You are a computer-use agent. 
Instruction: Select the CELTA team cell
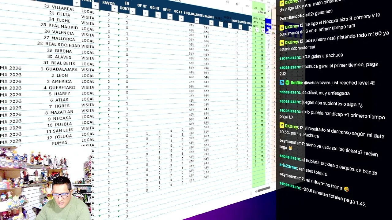[x=63, y=14]
